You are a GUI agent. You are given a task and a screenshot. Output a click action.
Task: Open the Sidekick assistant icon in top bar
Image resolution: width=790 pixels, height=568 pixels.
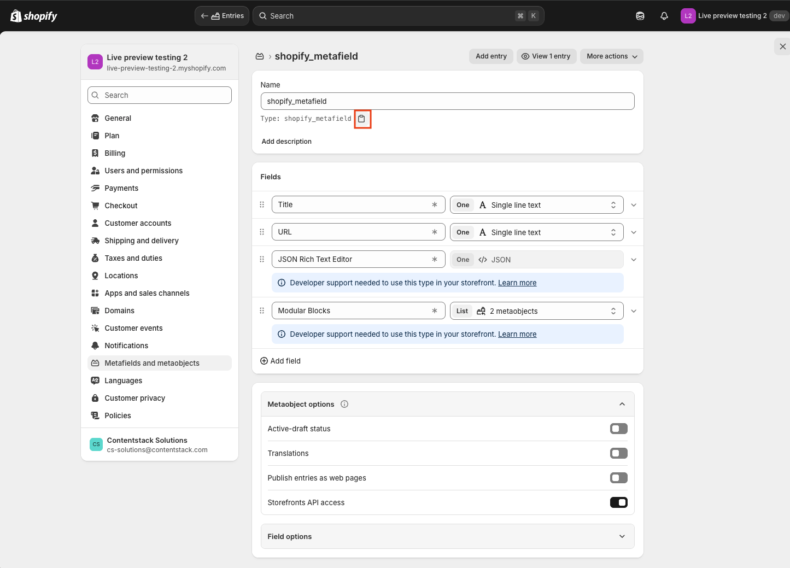coord(640,16)
